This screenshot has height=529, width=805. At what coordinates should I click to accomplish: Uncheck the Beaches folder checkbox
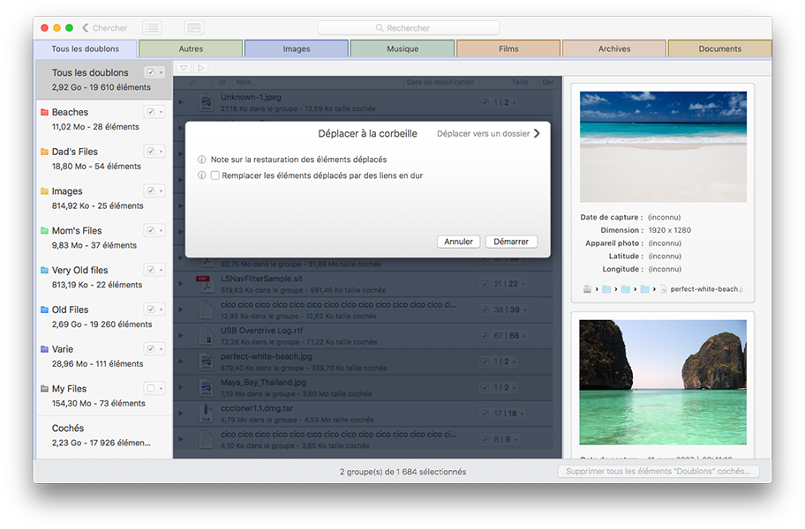(151, 112)
